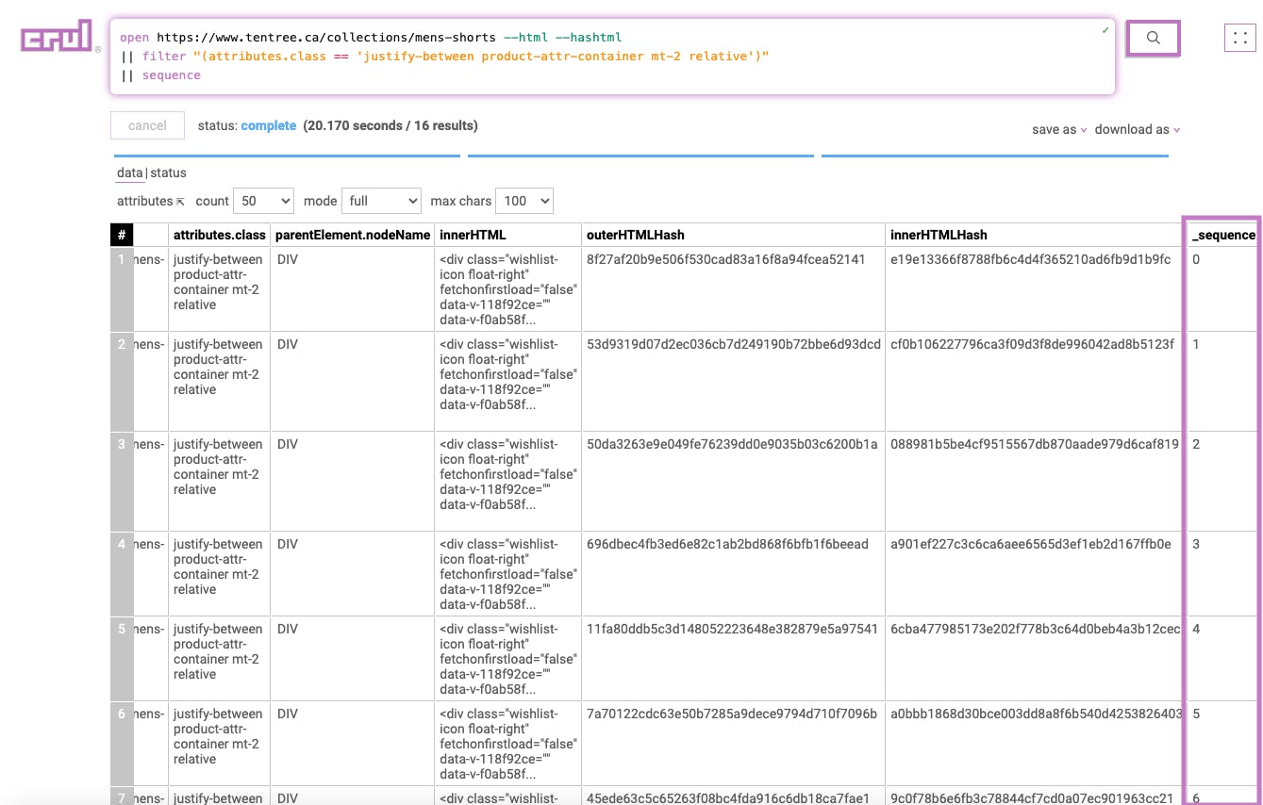
Task: Click row 4 parentElement DIV cell
Action: 353,573
